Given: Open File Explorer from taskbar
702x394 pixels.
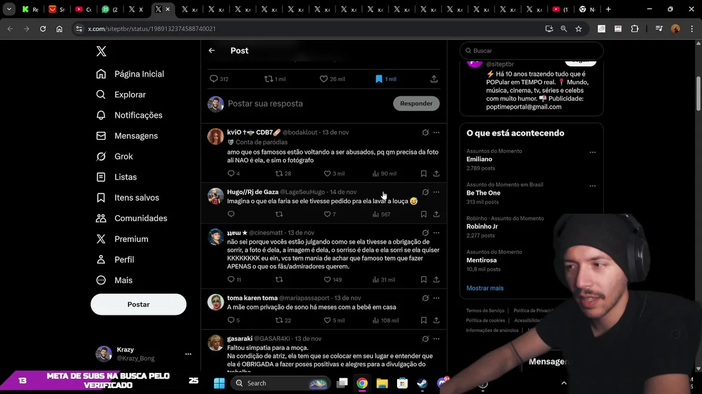Looking at the screenshot, I should pyautogui.click(x=382, y=383).
